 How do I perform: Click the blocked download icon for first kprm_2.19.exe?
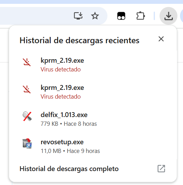pos(27,62)
